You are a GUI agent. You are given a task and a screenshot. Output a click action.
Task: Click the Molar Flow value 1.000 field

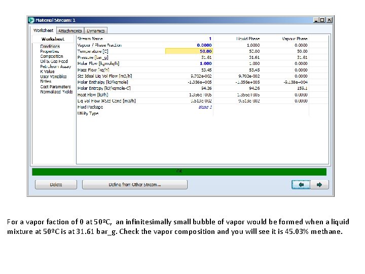pyautogui.click(x=189, y=63)
